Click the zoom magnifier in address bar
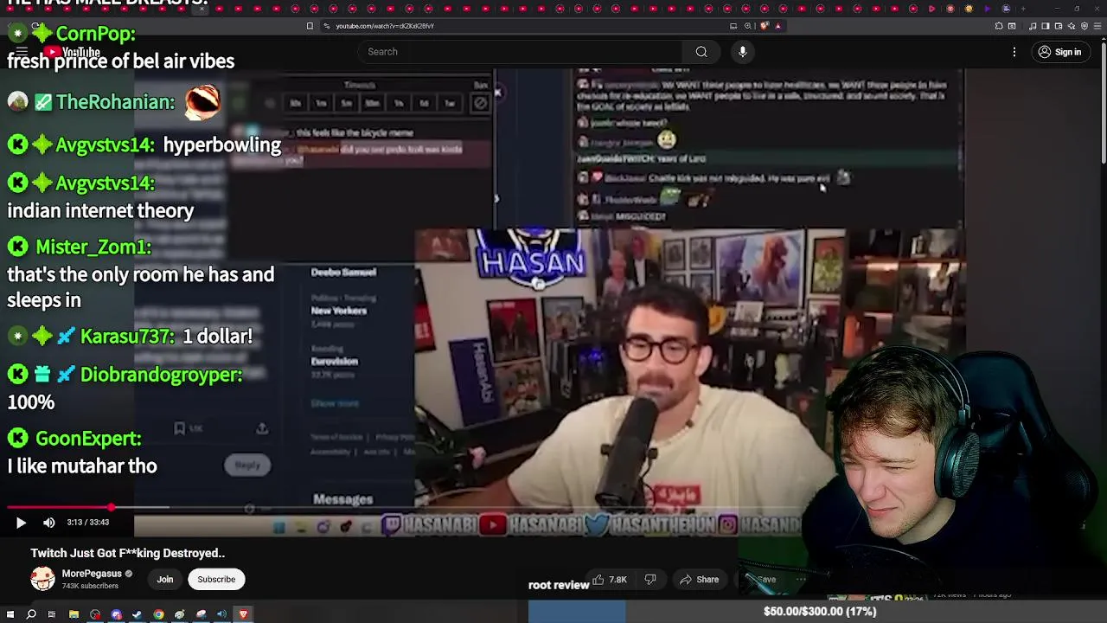This screenshot has height=623, width=1107. (x=748, y=26)
